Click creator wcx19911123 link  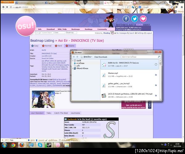[x=47, y=56]
